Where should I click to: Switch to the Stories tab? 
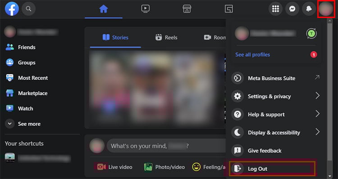click(x=115, y=37)
